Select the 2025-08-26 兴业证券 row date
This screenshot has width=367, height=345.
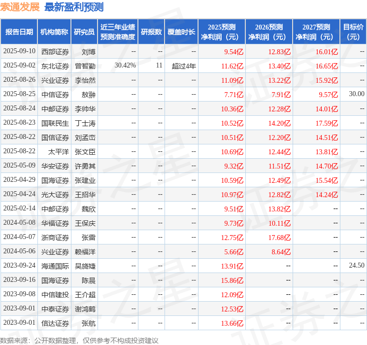19,80
